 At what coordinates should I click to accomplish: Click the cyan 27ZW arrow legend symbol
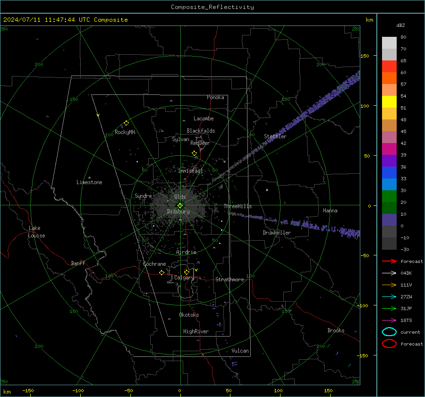click(389, 297)
